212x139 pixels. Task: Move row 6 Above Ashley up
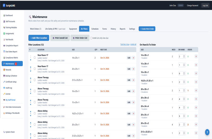pos(30,112)
